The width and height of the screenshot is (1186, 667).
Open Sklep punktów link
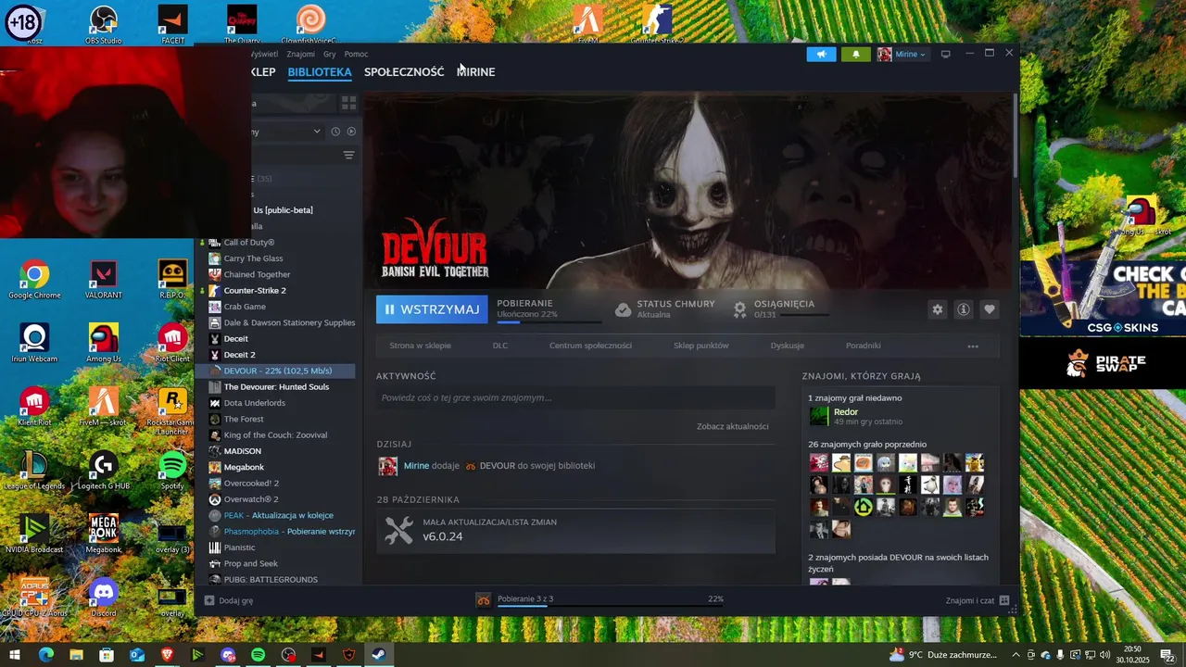click(700, 346)
